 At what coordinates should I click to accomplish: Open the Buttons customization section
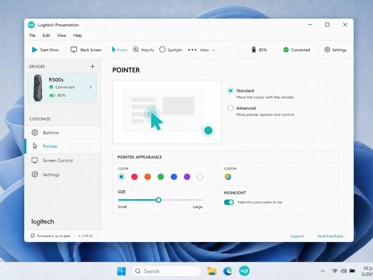62,133
